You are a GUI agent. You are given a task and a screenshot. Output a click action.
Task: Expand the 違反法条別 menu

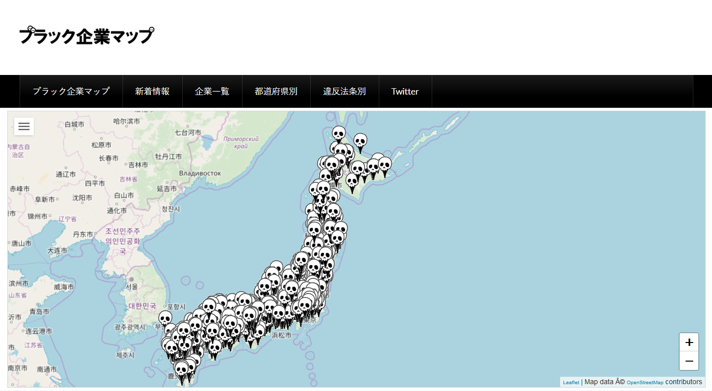tap(344, 91)
